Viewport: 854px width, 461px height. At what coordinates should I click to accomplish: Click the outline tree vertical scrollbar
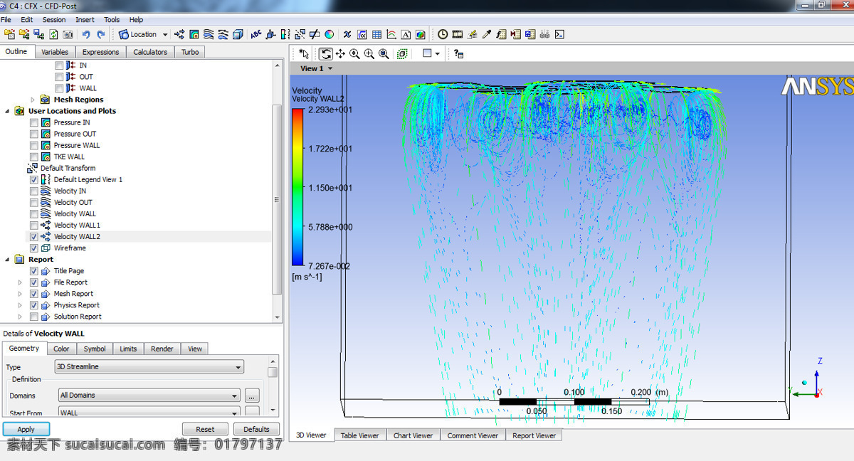tap(278, 192)
